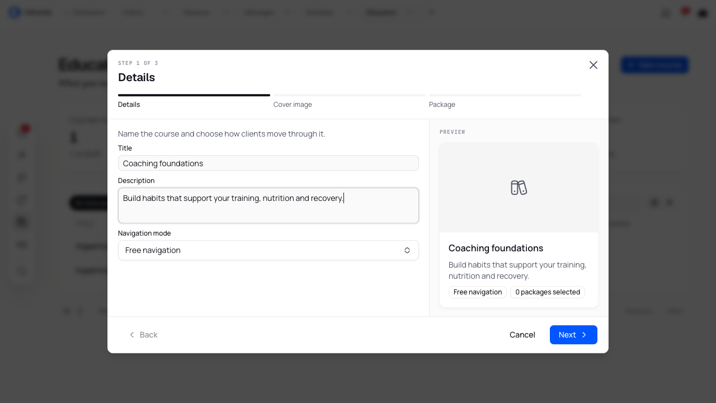Click the "STEP 1 OF 3" text
Image resolution: width=716 pixels, height=403 pixels.
[x=138, y=63]
